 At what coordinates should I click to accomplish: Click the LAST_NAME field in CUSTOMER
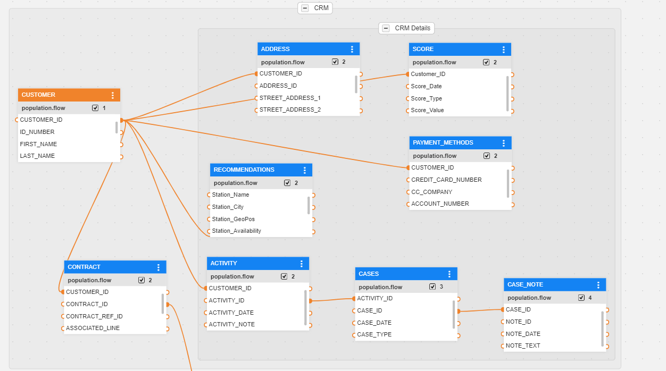(37, 156)
